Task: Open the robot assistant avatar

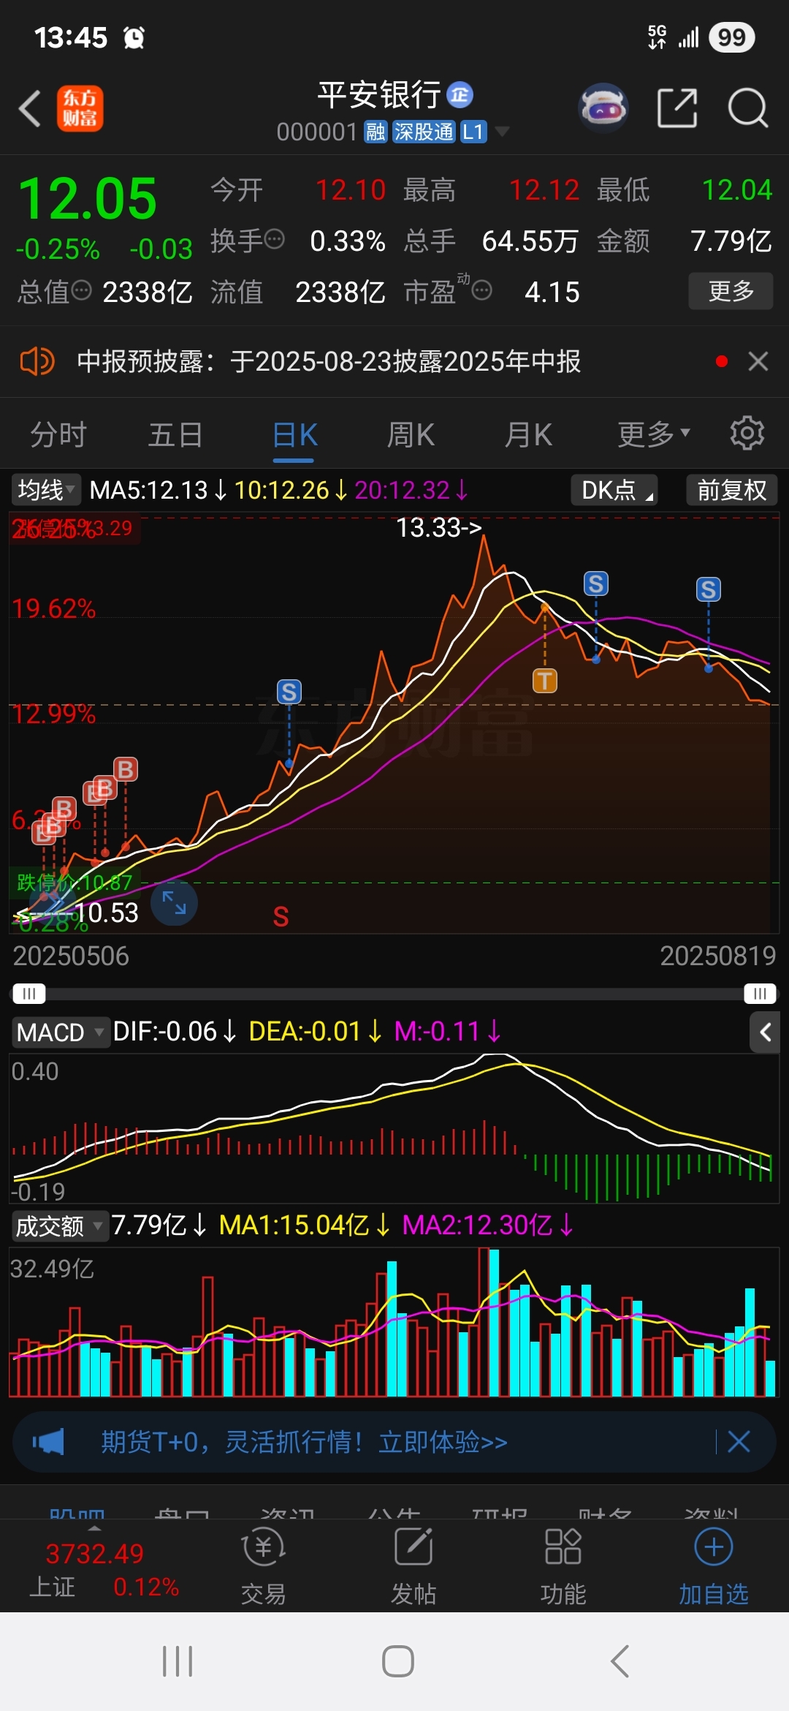Action: pyautogui.click(x=603, y=107)
